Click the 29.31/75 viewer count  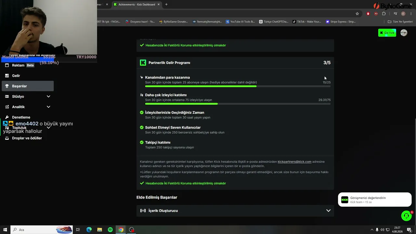[324, 100]
